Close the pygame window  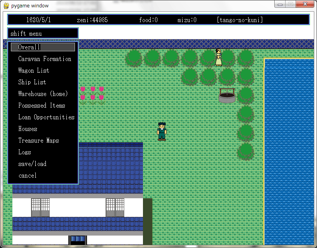[305, 4]
